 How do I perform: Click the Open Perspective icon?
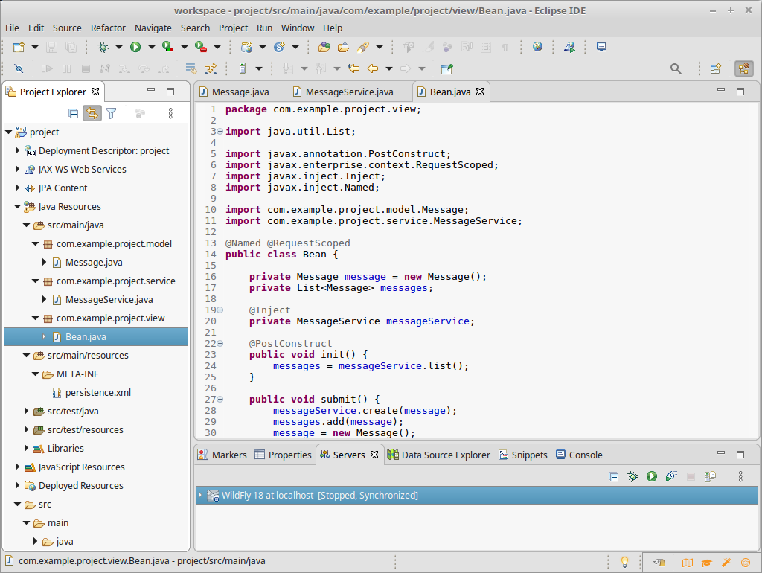[715, 68]
